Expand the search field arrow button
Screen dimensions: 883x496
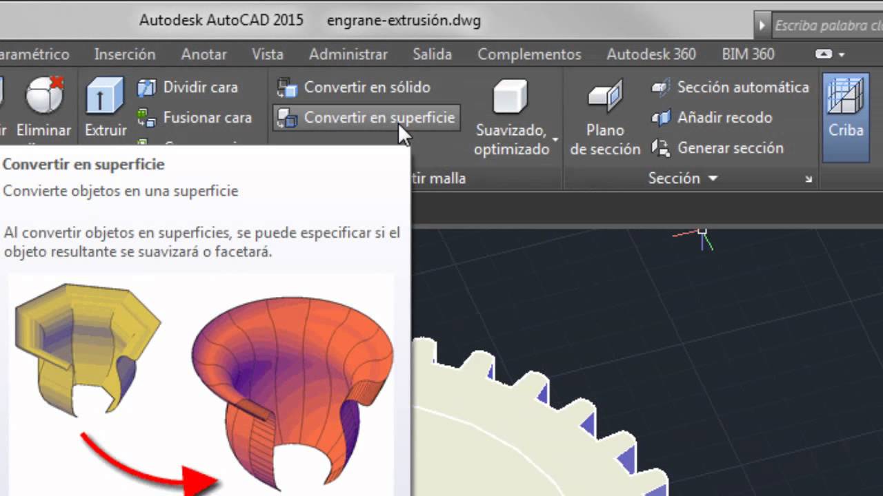762,25
